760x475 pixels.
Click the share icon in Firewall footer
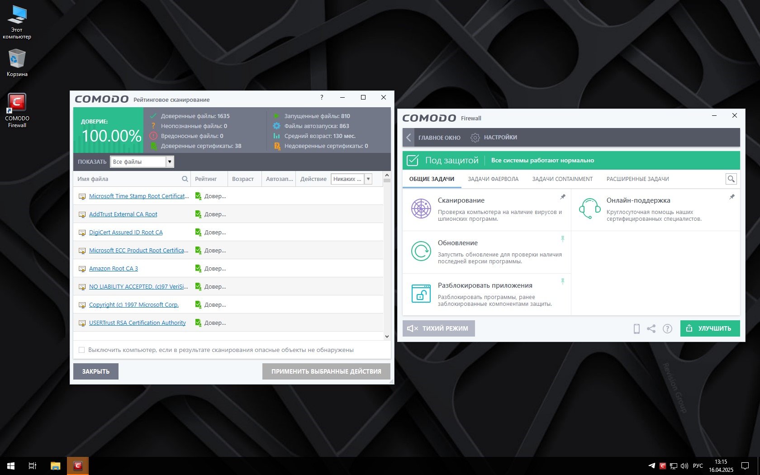[x=651, y=329]
